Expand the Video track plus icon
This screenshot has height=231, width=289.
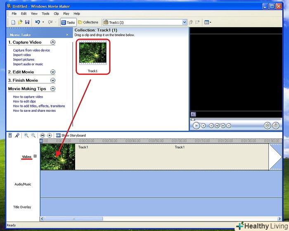click(x=35, y=156)
